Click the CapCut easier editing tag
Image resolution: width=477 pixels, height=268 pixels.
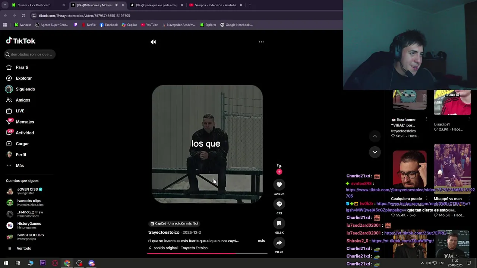click(174, 224)
